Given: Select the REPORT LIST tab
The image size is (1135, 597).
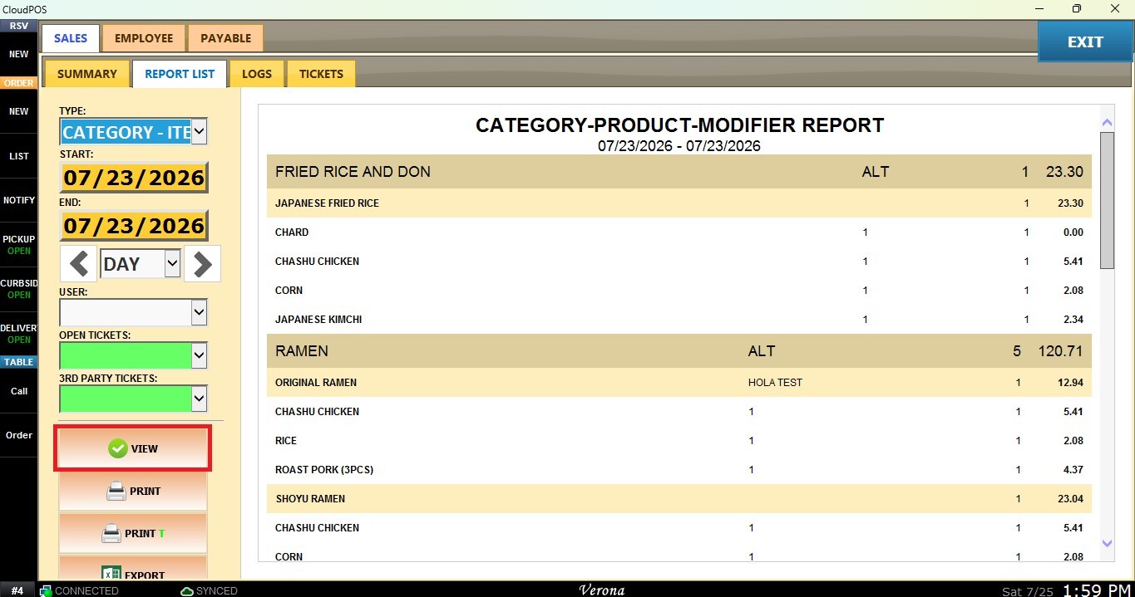Looking at the screenshot, I should tap(180, 74).
